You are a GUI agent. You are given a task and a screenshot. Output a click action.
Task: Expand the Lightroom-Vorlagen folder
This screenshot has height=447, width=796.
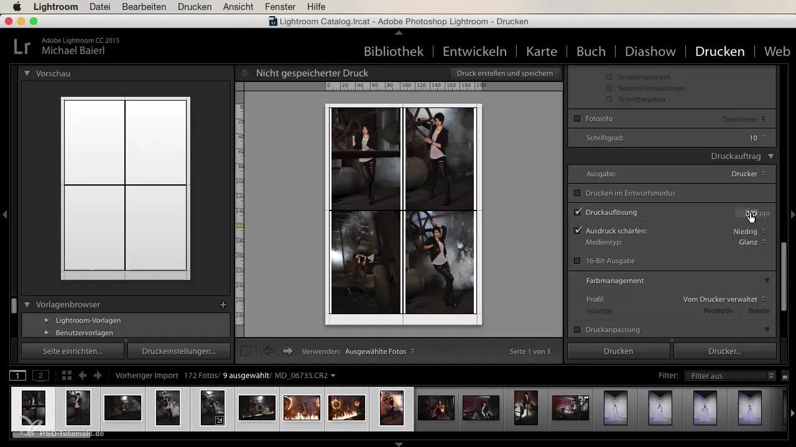click(x=47, y=320)
